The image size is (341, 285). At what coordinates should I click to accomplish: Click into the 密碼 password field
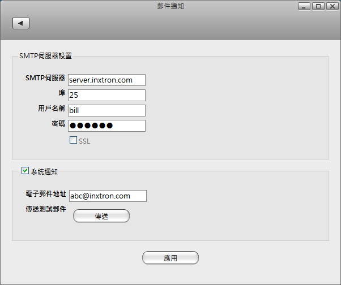click(x=106, y=126)
